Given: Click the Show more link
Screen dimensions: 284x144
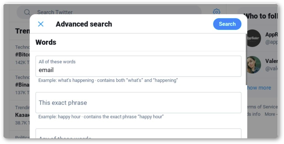Looking at the screenshot, I should coord(259,88).
